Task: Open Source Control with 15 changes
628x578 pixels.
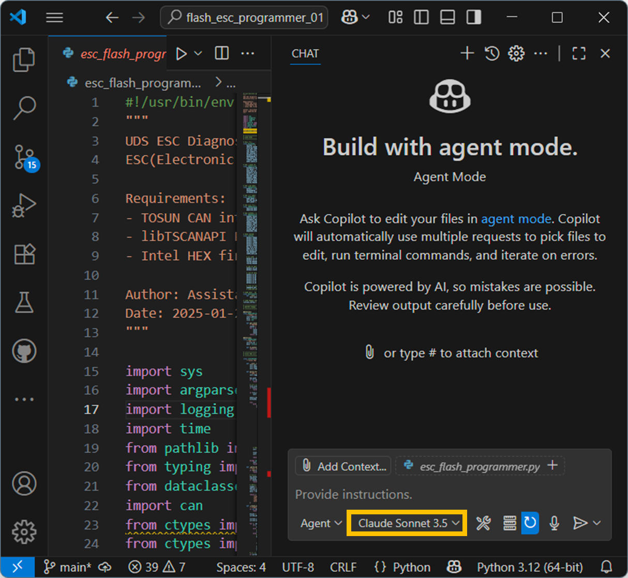Action: [x=25, y=157]
